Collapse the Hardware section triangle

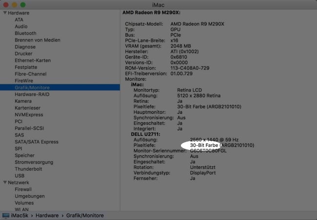5,13
